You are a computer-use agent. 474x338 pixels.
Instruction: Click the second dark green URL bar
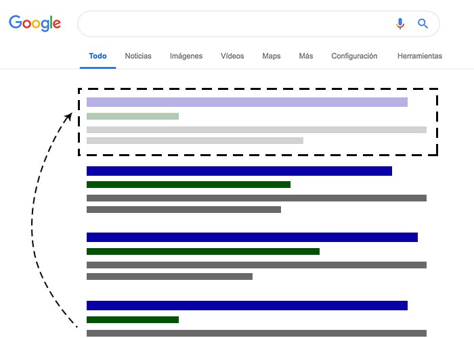click(203, 251)
